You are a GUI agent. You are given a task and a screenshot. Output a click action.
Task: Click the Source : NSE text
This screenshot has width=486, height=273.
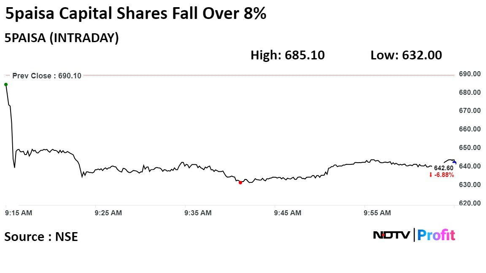pyautogui.click(x=41, y=237)
